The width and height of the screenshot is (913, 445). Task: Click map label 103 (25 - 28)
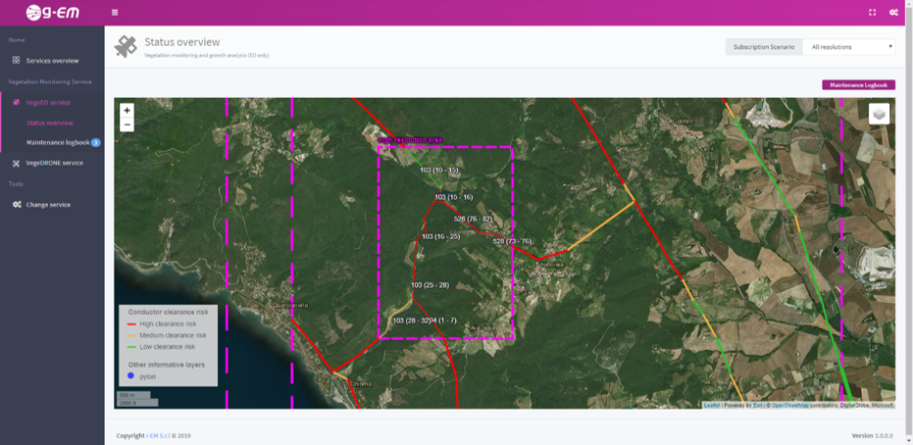[x=430, y=285]
